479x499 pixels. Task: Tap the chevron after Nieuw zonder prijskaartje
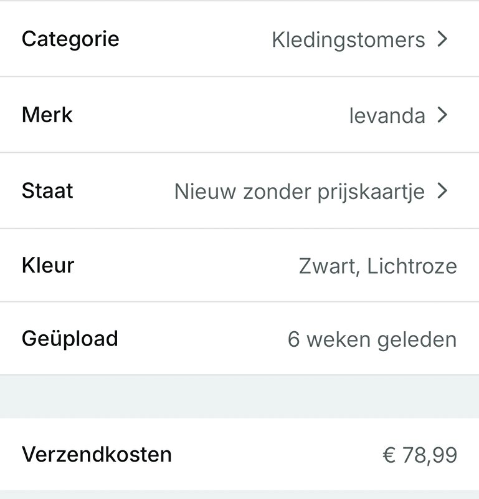[442, 191]
